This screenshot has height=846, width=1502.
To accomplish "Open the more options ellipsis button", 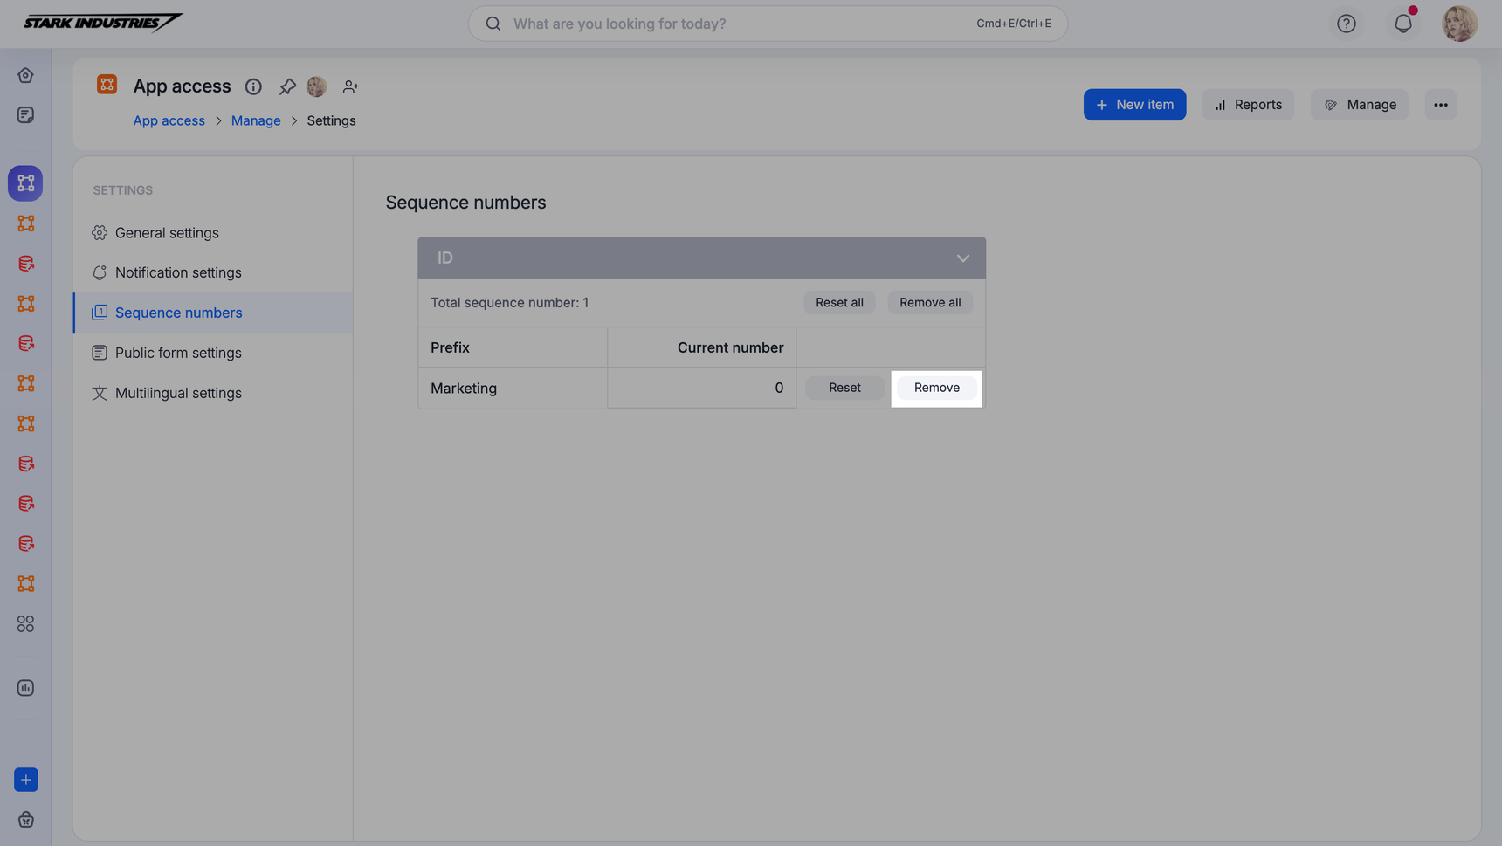I will coord(1440,105).
